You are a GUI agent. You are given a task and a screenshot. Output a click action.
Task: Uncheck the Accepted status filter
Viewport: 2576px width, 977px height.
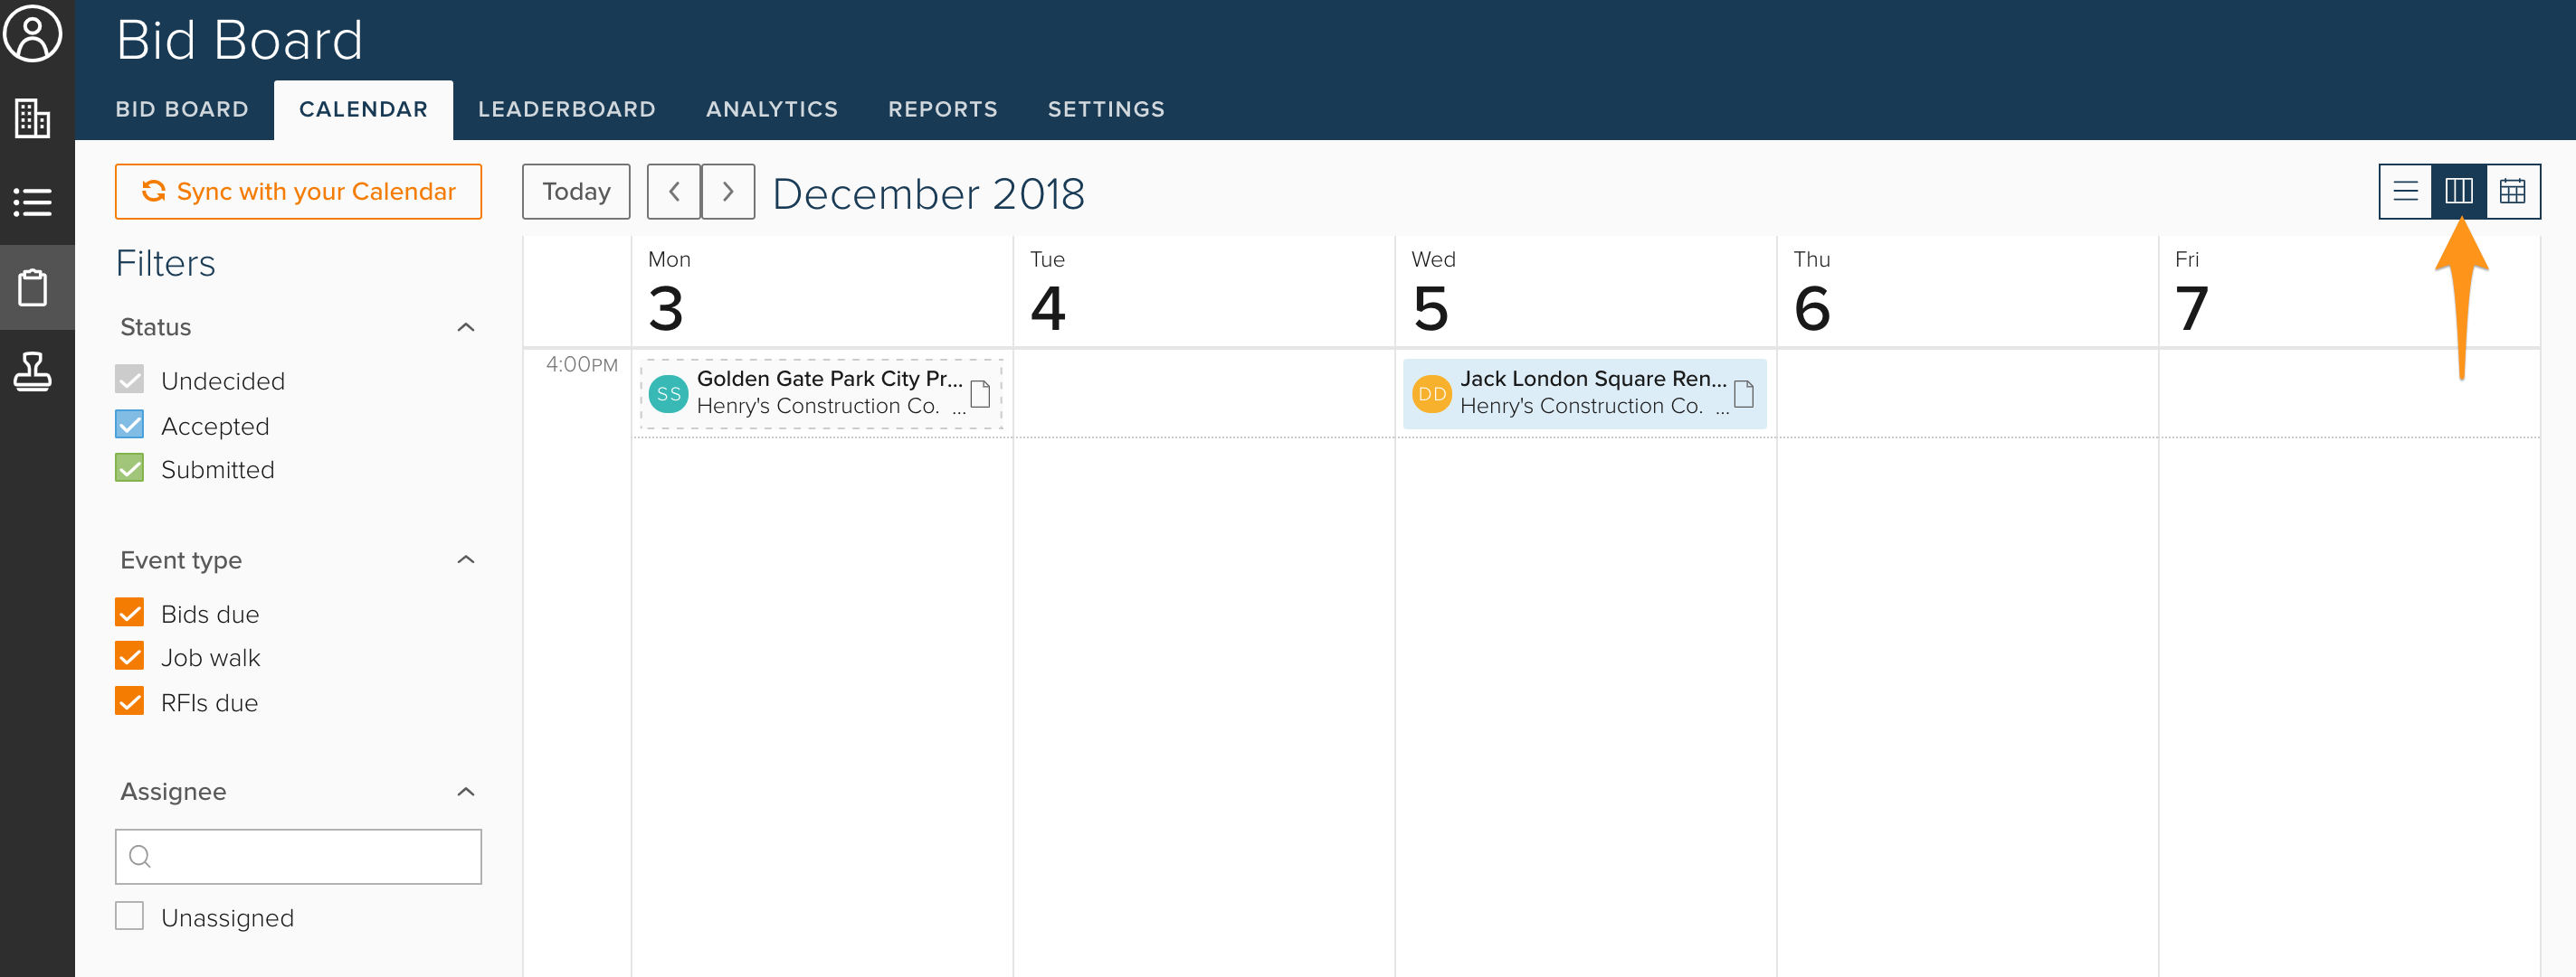pos(130,426)
